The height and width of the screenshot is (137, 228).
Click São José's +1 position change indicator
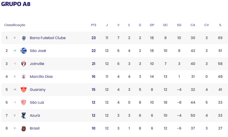pyautogui.click(x=15, y=51)
